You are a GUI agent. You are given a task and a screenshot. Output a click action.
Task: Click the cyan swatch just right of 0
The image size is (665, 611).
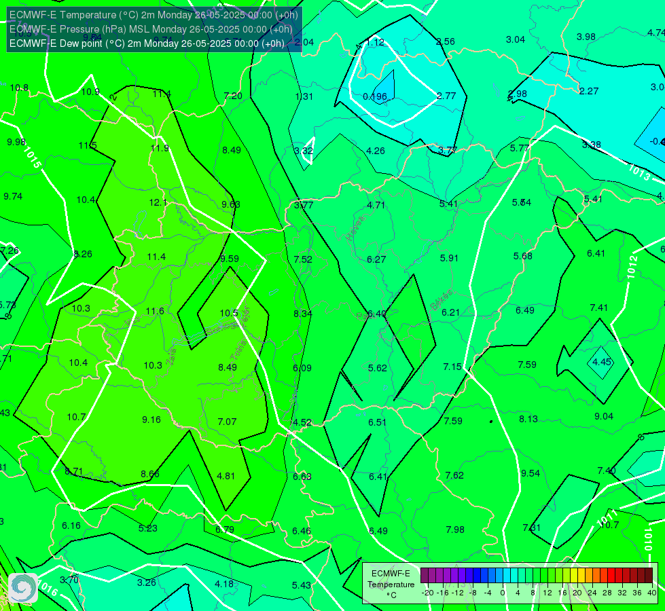pyautogui.click(x=506, y=576)
